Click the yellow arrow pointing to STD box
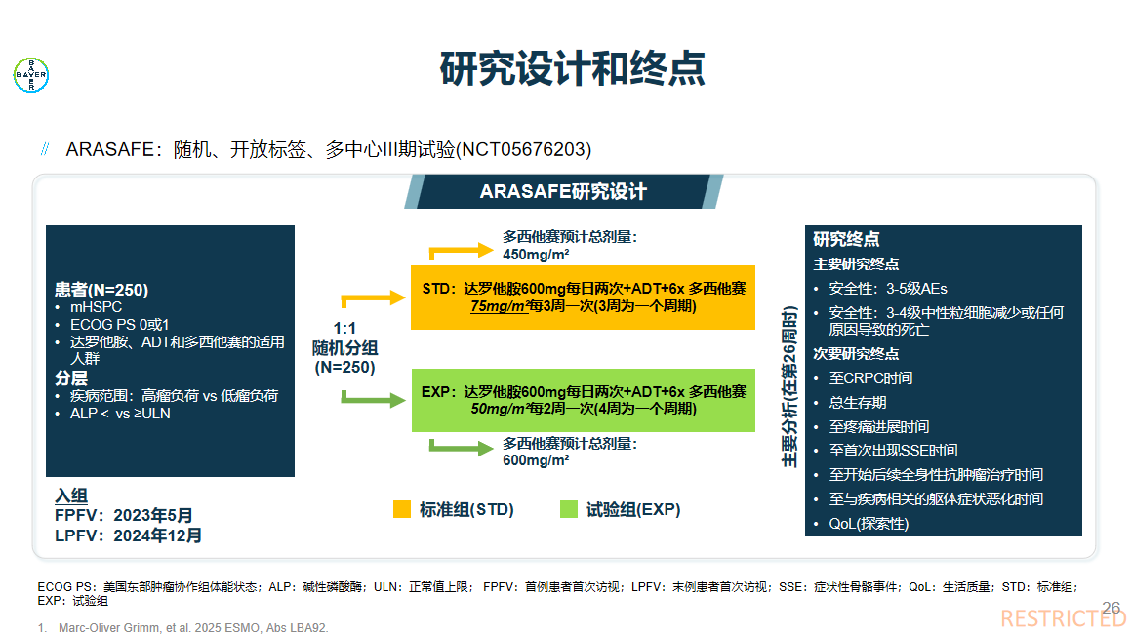The image size is (1132, 634). 373,298
